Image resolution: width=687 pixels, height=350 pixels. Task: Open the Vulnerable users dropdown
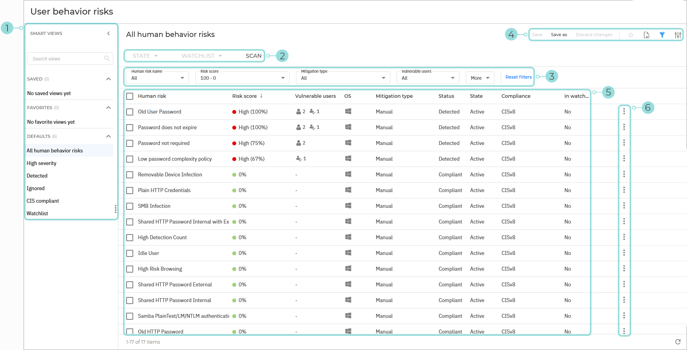(x=428, y=78)
